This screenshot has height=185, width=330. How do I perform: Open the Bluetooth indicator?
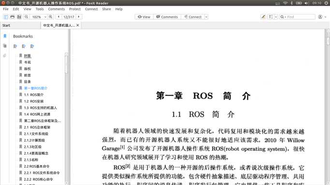coord(292,3)
